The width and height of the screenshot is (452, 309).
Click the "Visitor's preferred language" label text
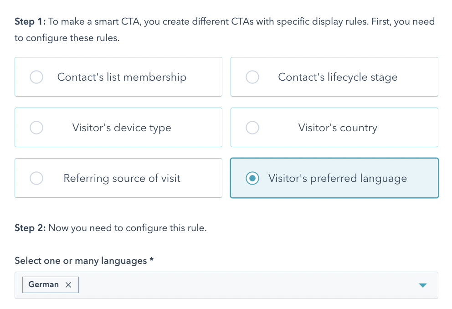pos(338,178)
